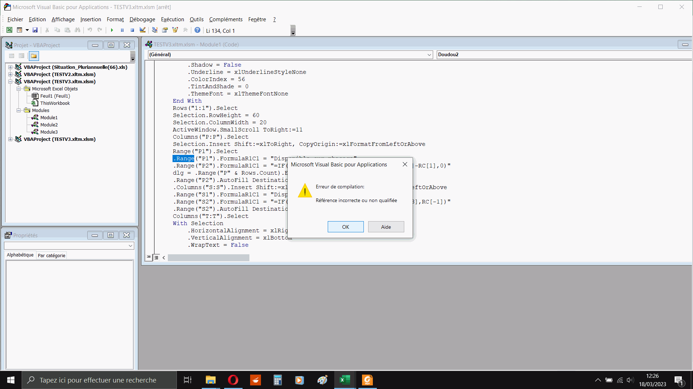Image resolution: width=693 pixels, height=389 pixels.
Task: Toggle Design Mode icon in toolbar
Action: [143, 30]
